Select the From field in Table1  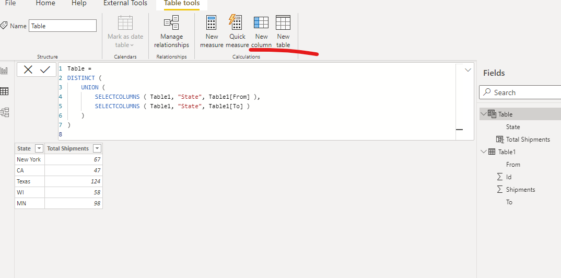coord(513,164)
